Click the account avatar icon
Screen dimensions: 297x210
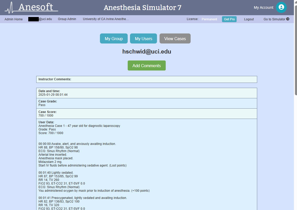click(x=281, y=7)
